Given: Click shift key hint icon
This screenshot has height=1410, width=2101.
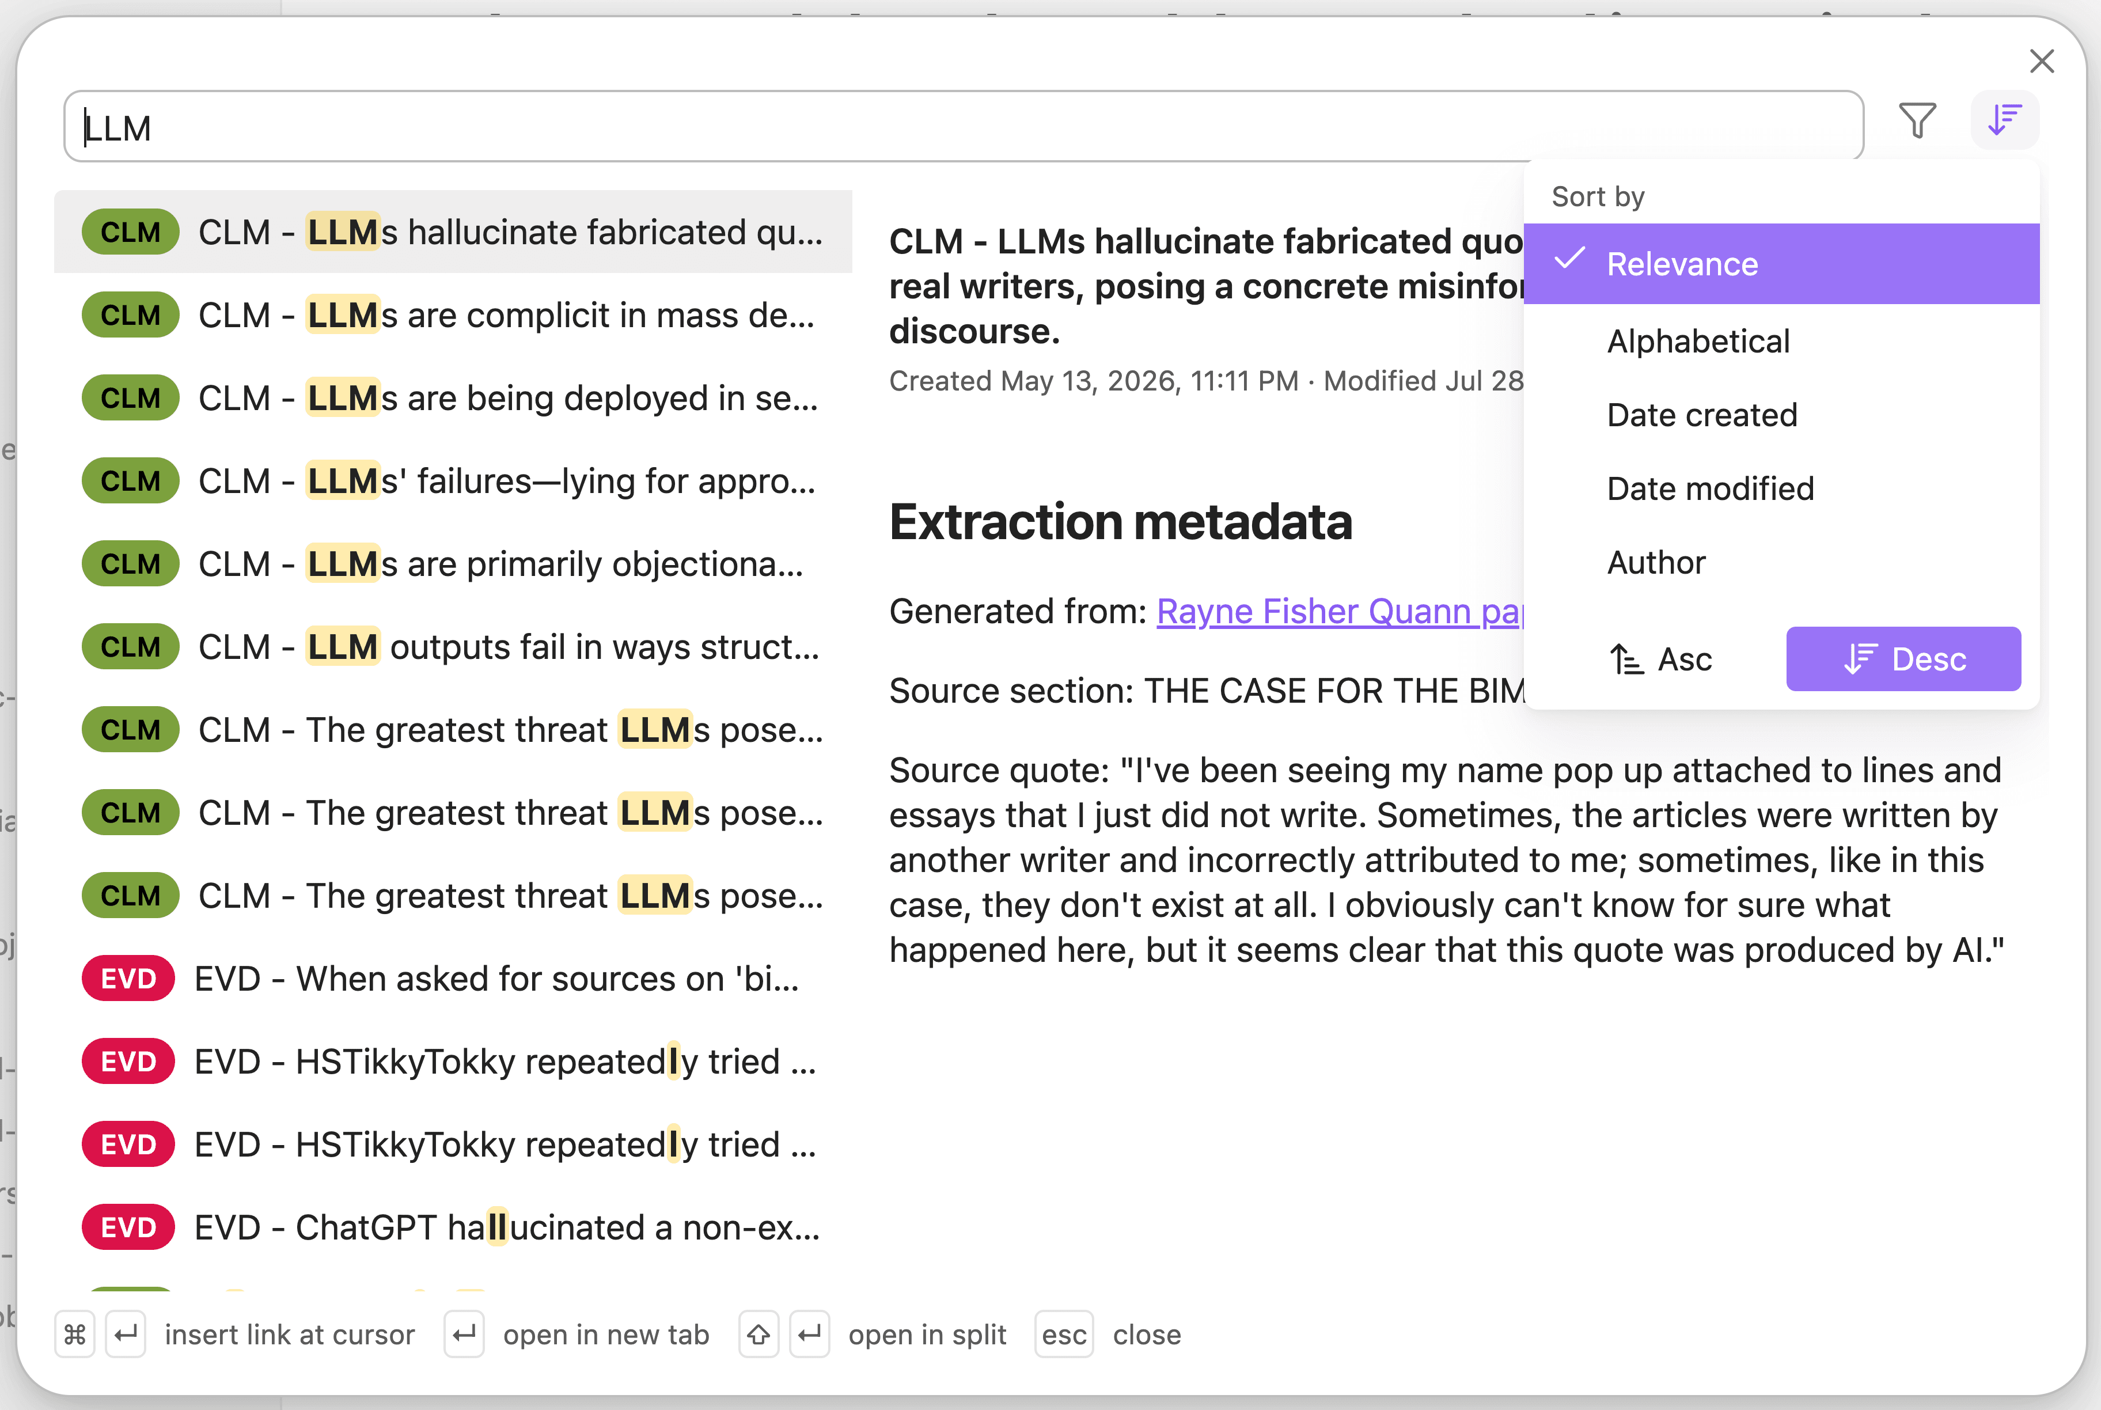Looking at the screenshot, I should tap(759, 1335).
